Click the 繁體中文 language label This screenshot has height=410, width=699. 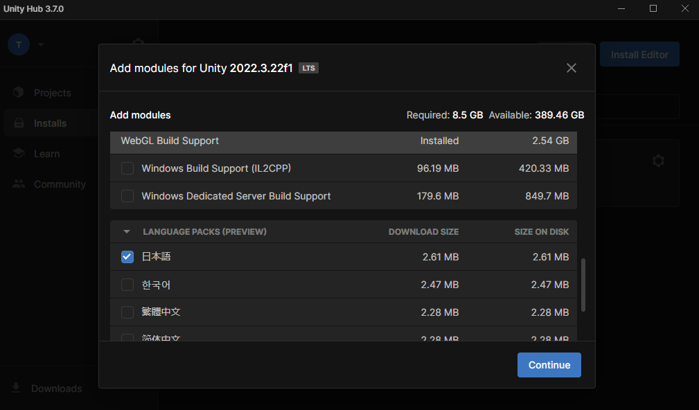pos(161,312)
